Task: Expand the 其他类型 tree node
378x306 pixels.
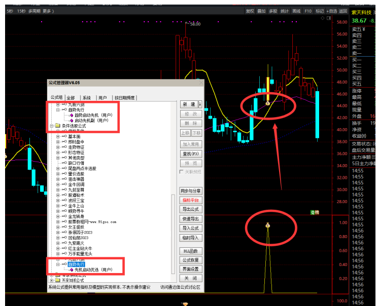Action: click(x=58, y=158)
